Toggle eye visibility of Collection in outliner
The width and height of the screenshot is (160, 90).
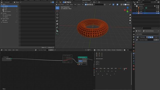156,6
